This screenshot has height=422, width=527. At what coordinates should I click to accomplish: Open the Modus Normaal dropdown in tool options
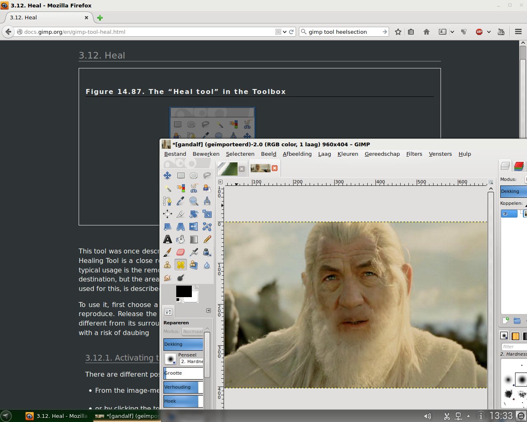(x=193, y=331)
